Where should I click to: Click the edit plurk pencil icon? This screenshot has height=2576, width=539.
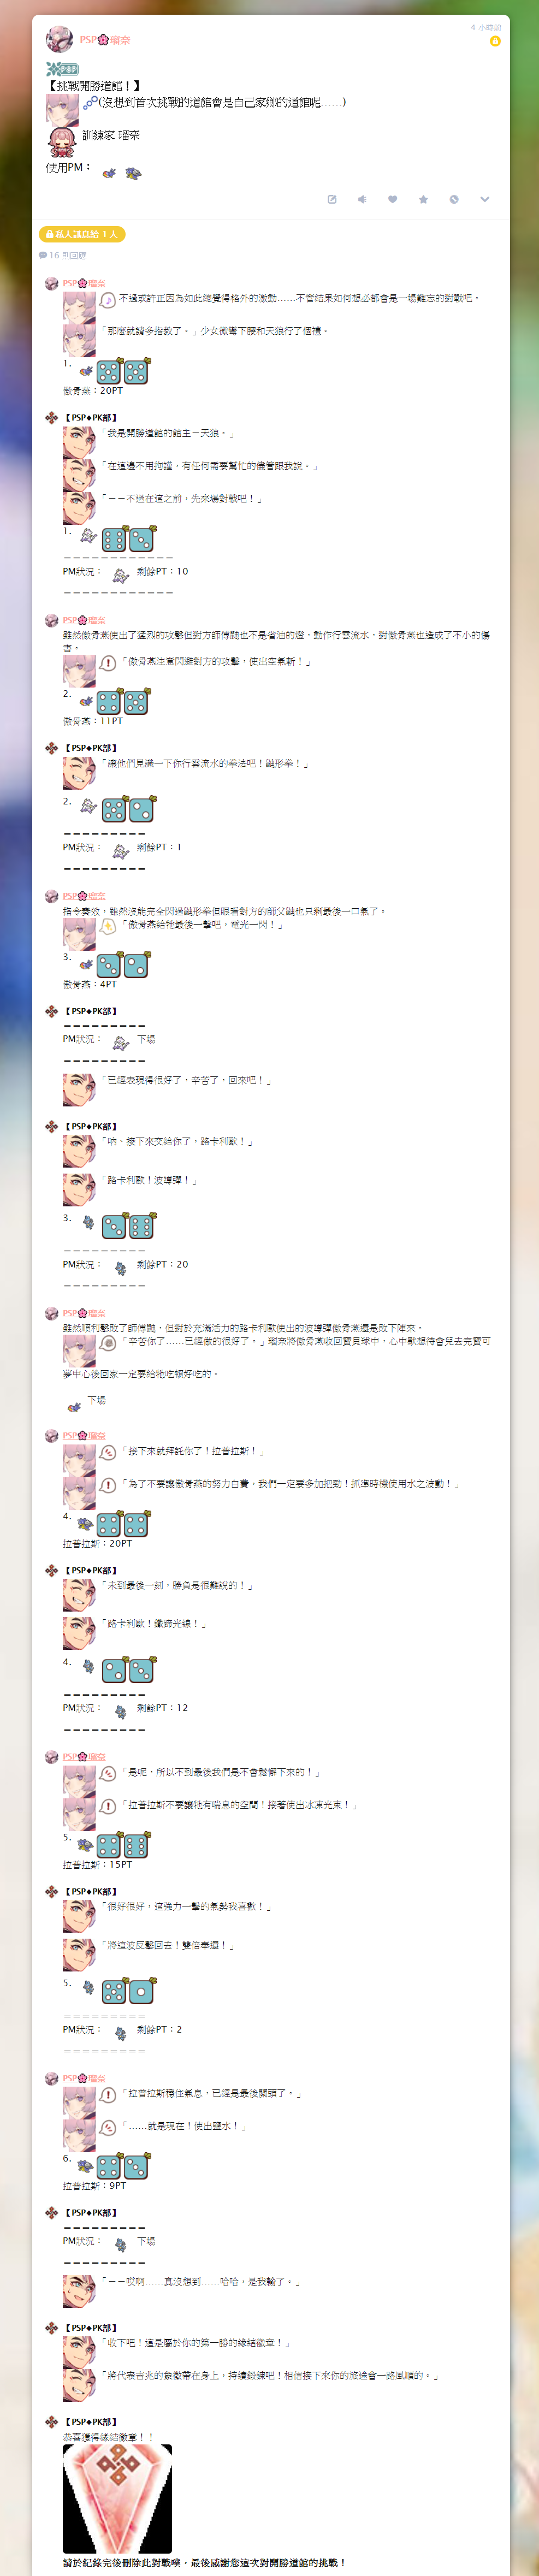click(x=332, y=199)
